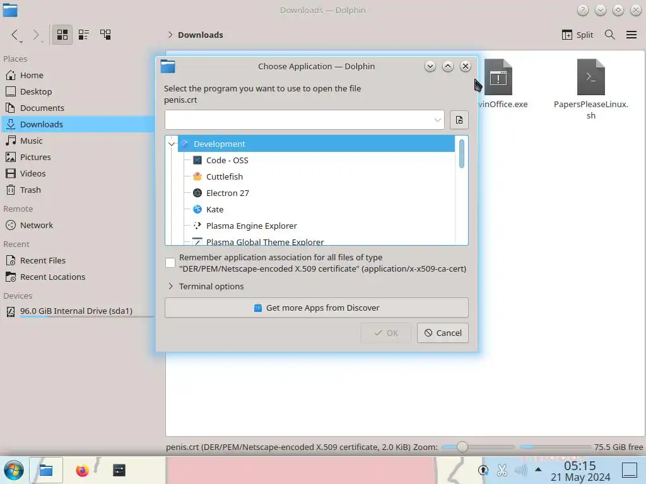
Task: Expand hidden system tray icons arrow
Action: tap(538, 470)
